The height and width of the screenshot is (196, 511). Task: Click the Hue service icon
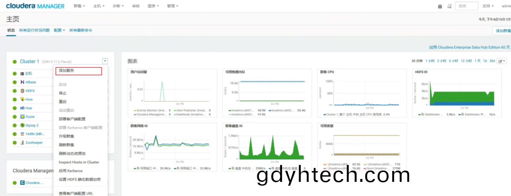pyautogui.click(x=23, y=108)
